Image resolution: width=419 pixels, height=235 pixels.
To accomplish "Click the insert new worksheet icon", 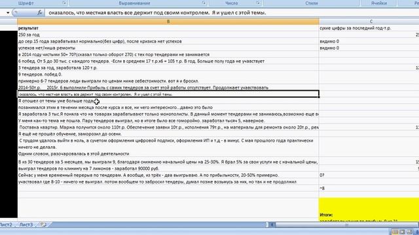I will pyautogui.click(x=44, y=225).
